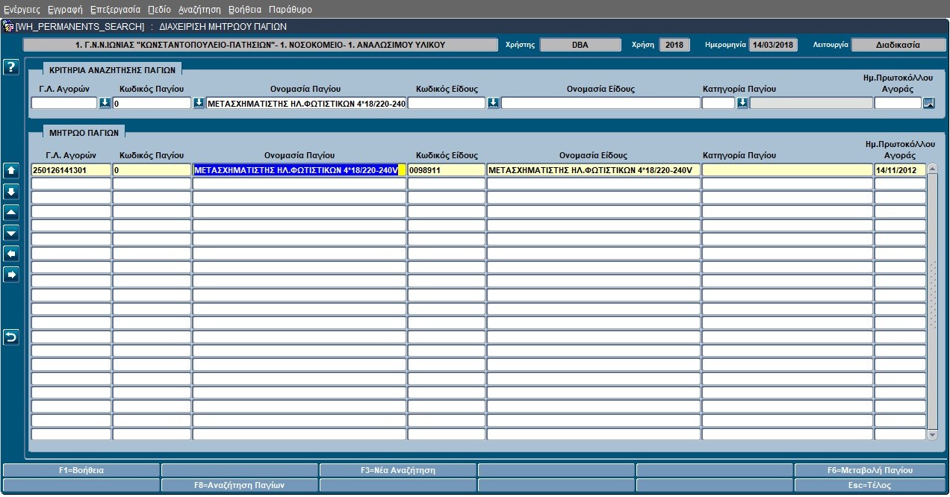Select the result cell 250126141301

click(71, 170)
